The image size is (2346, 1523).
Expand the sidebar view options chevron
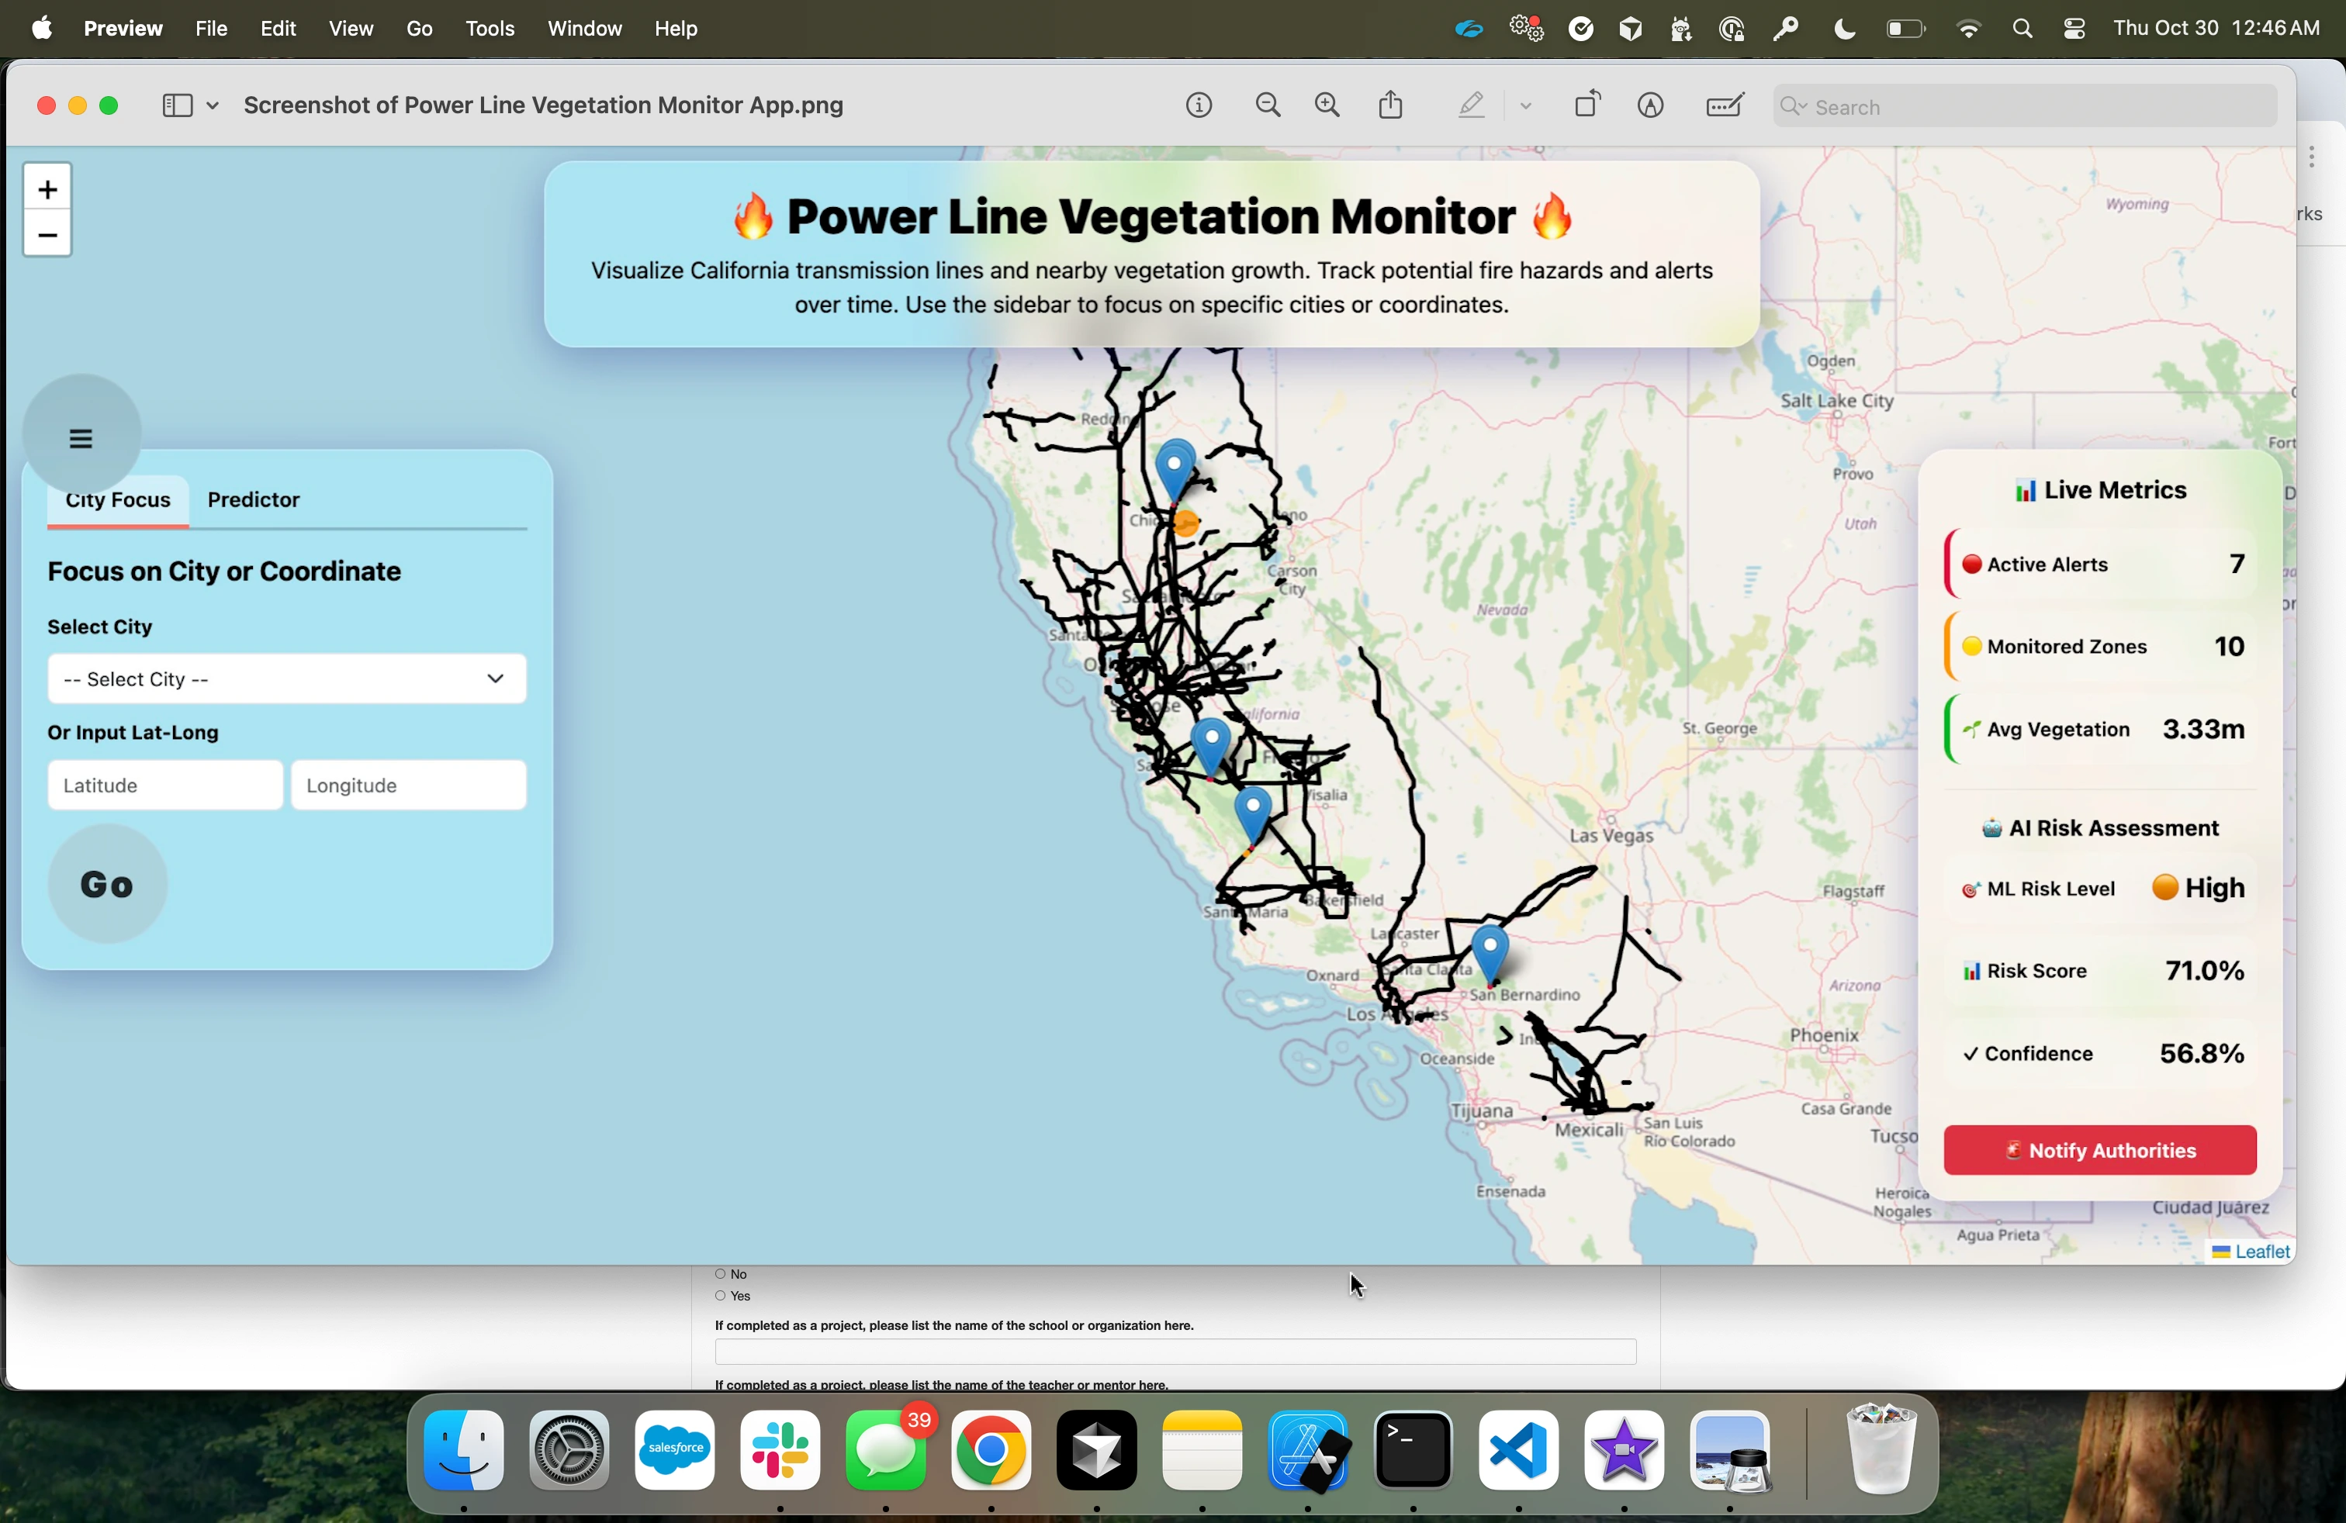point(213,106)
